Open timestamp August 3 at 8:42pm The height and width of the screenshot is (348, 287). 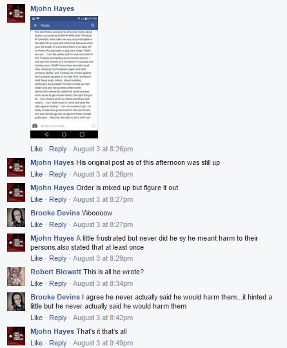coord(103,318)
